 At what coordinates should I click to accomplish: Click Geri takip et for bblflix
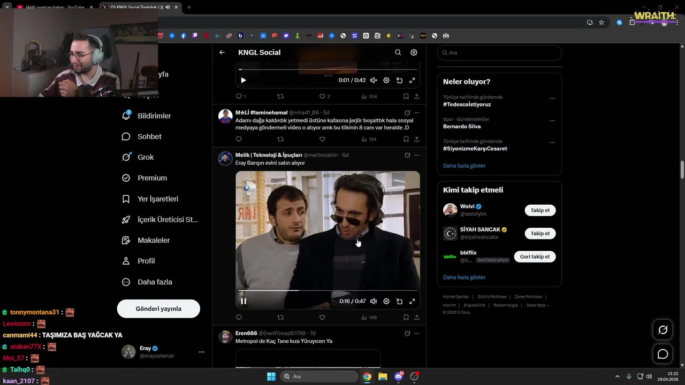535,257
